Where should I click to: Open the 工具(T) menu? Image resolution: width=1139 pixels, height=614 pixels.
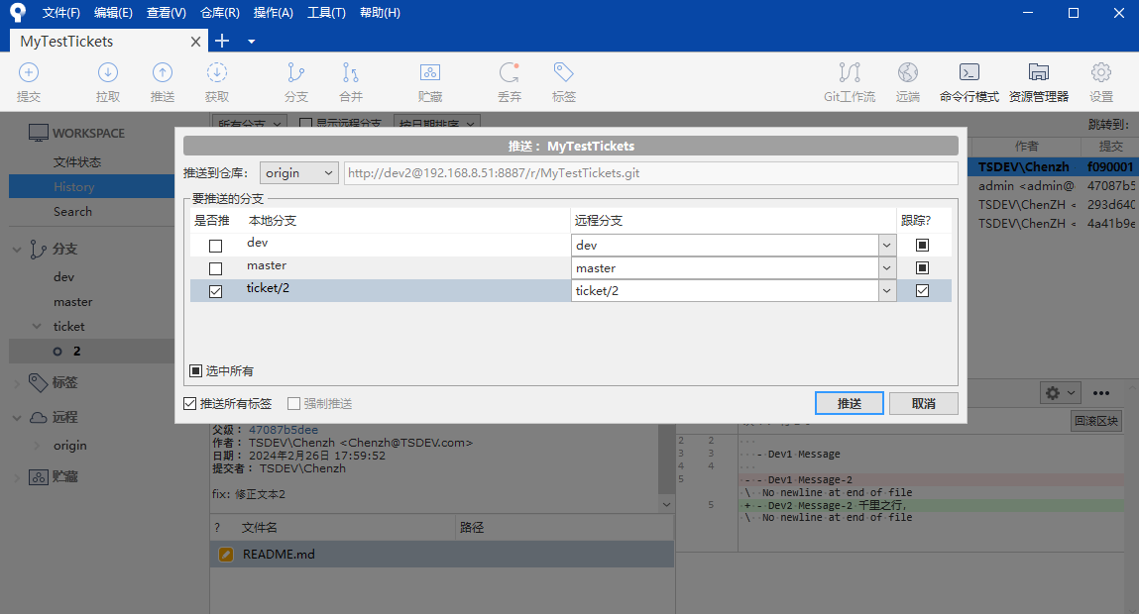326,12
